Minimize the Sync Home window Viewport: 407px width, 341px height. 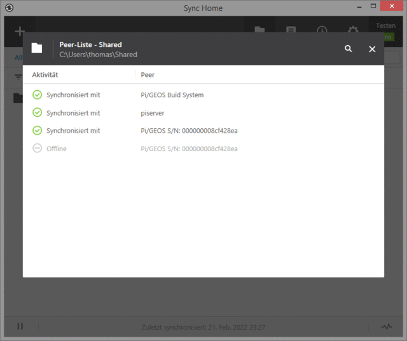[359, 7]
